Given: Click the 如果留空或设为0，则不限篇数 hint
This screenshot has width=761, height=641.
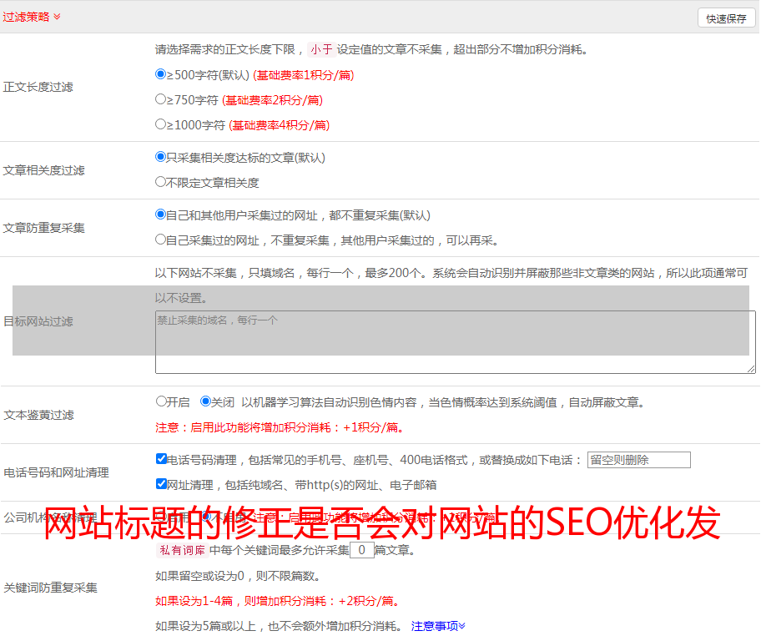Looking at the screenshot, I should click(238, 576).
